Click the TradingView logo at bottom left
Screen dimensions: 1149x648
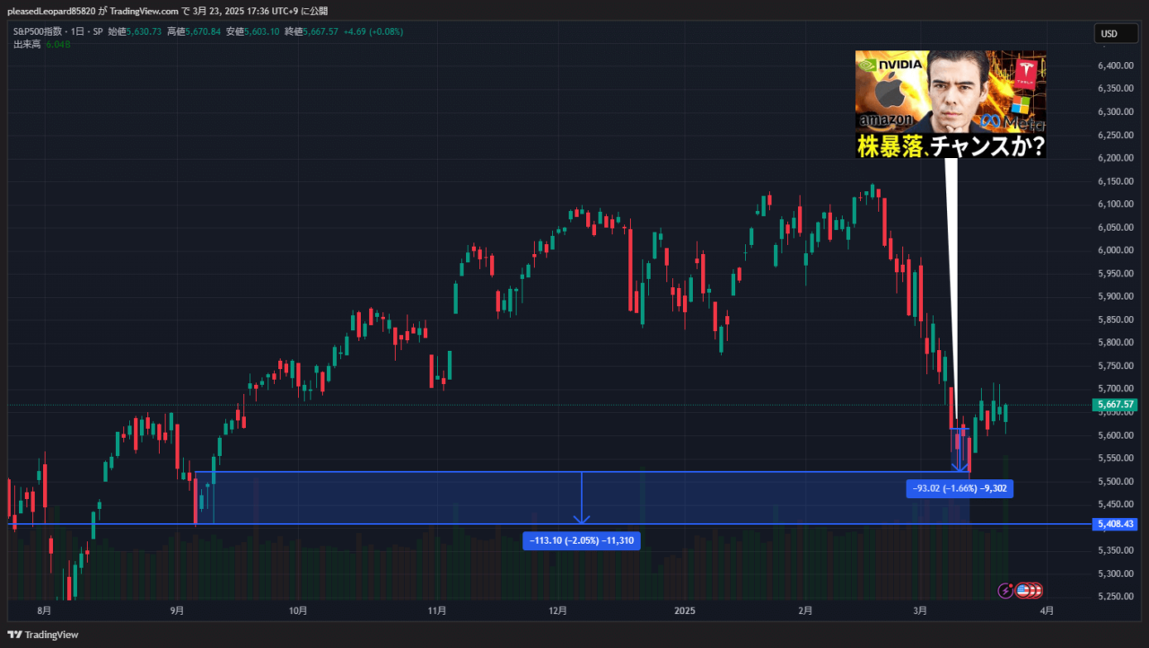pos(43,635)
